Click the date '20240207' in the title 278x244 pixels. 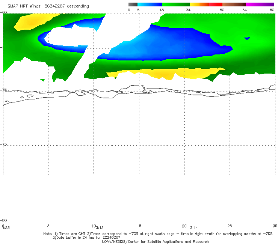(x=54, y=6)
